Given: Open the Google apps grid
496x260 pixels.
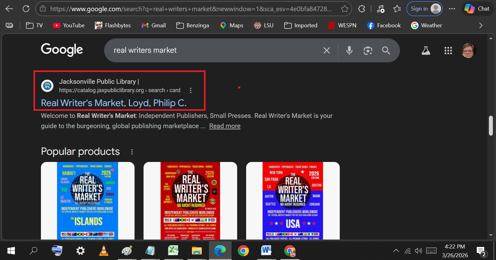Looking at the screenshot, I should click(x=448, y=51).
